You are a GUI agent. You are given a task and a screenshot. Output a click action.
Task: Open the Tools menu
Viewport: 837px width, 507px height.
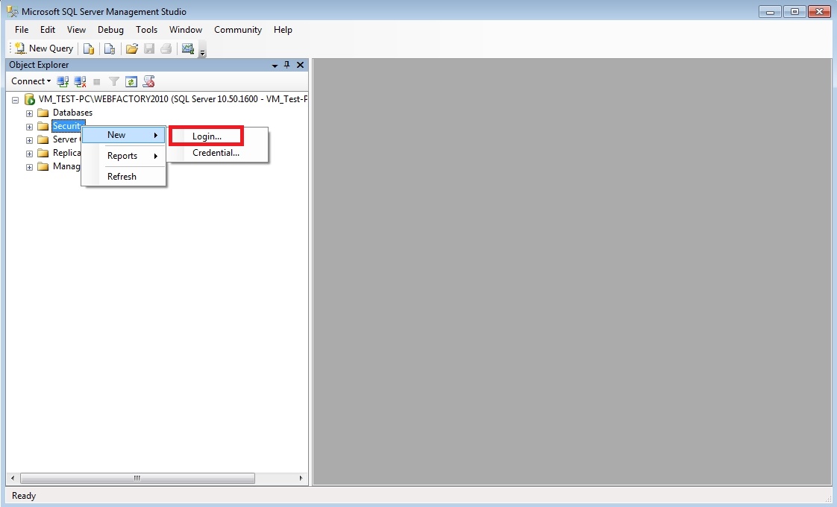146,30
